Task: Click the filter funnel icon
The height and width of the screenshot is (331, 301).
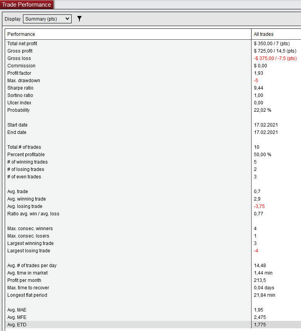Action: click(x=79, y=19)
